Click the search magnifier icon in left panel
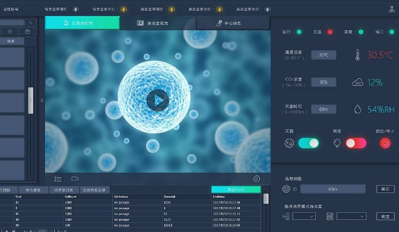 30,23
